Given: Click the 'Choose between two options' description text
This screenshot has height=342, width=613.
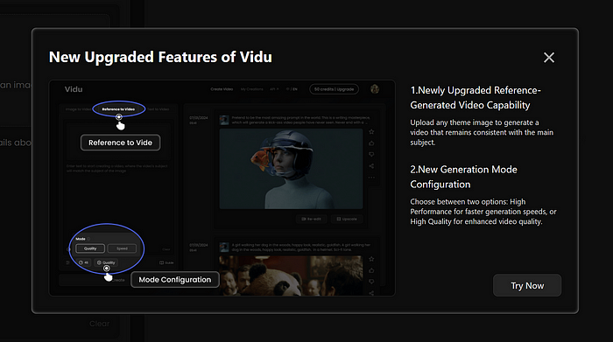Looking at the screenshot, I should pyautogui.click(x=483, y=212).
